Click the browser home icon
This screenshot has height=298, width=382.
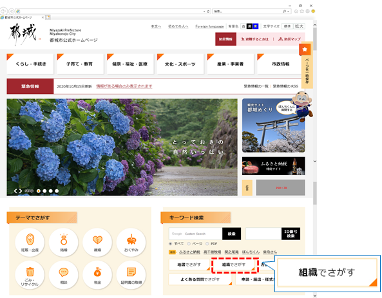pos(296,11)
